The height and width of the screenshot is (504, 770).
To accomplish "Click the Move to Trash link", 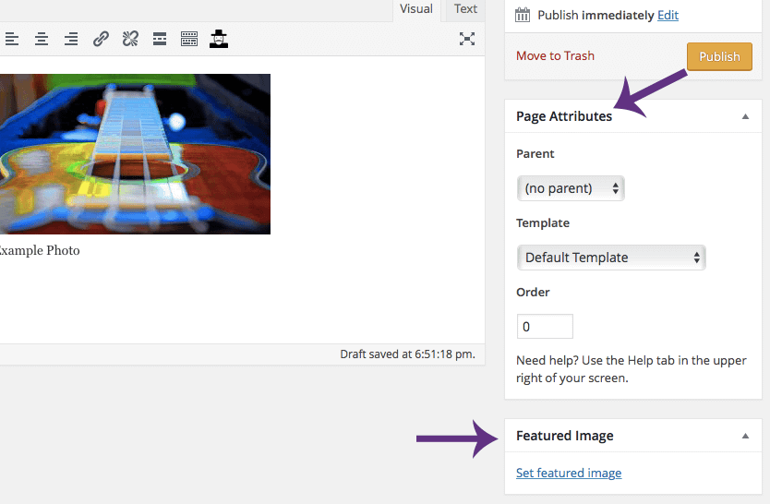I will (x=555, y=55).
